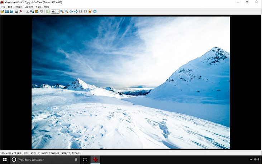Click the Zoom in magnifier icon
The height and width of the screenshot is (164, 262).
pyautogui.click(x=62, y=11)
